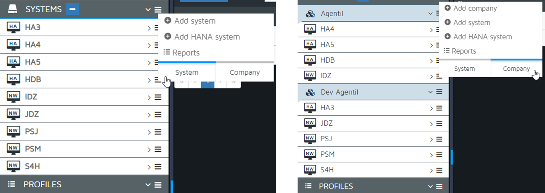This screenshot has height=193, width=545.
Task: Switch to System view in menu containing Add company
Action: pyautogui.click(x=464, y=69)
